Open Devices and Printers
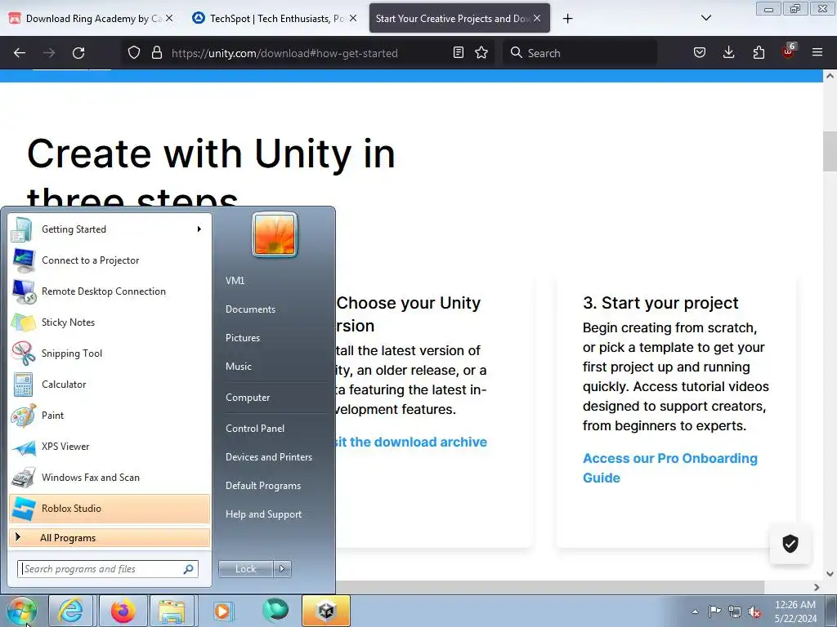The height and width of the screenshot is (627, 837). pos(268,457)
